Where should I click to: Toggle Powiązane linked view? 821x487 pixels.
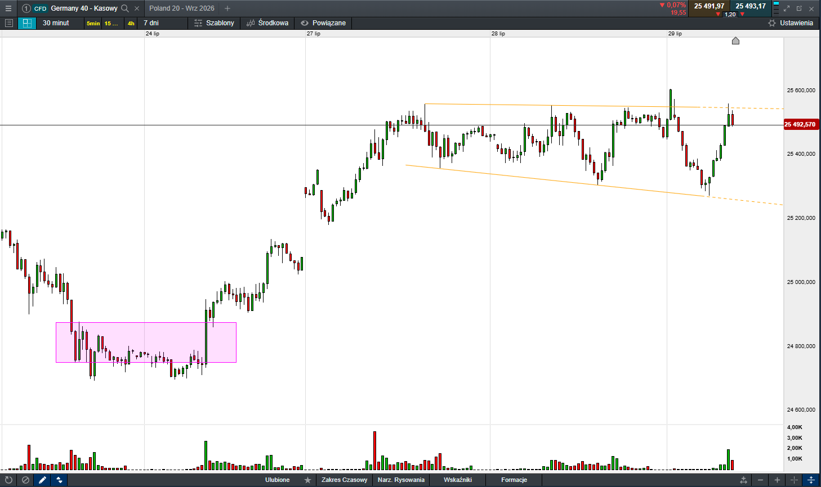tap(323, 23)
